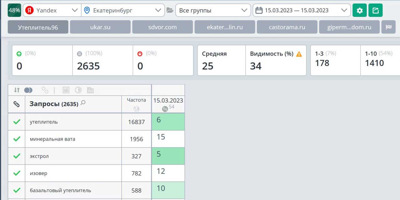Open the date range 15.03.2023 dropdown
This screenshot has height=200, width=400.
click(x=302, y=10)
